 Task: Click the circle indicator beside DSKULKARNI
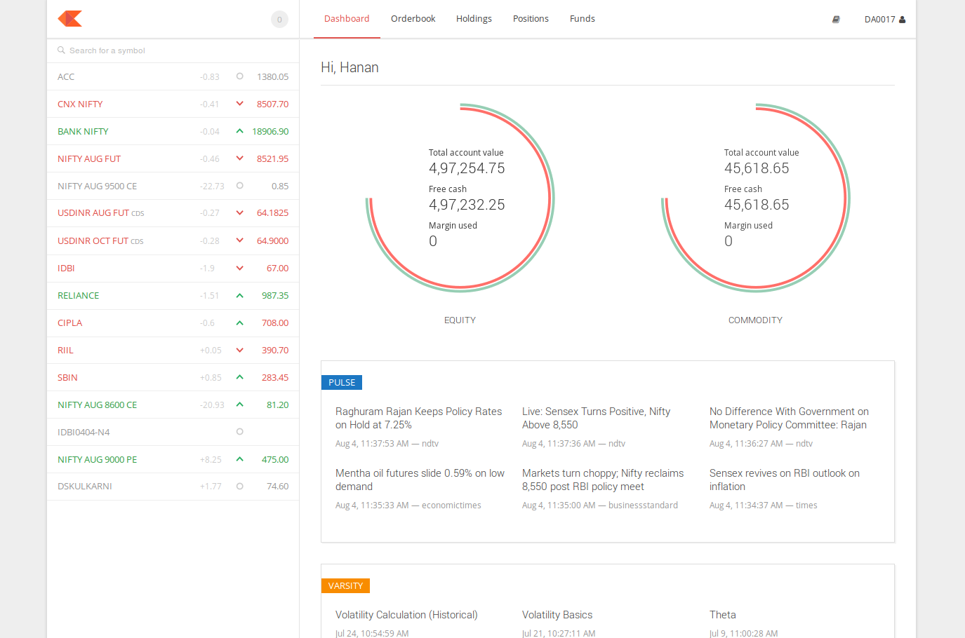pyautogui.click(x=239, y=486)
